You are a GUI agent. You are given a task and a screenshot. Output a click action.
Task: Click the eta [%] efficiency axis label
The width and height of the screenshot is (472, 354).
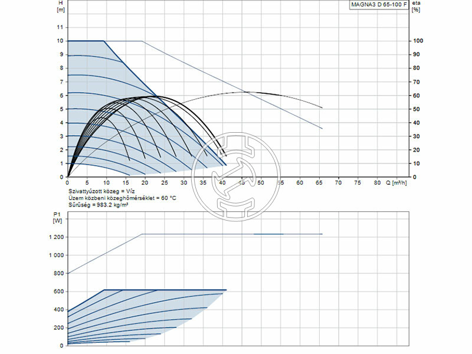point(417,6)
